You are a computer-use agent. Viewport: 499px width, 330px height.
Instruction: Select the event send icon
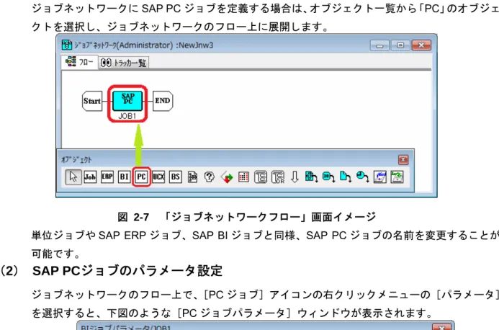[x=380, y=177]
